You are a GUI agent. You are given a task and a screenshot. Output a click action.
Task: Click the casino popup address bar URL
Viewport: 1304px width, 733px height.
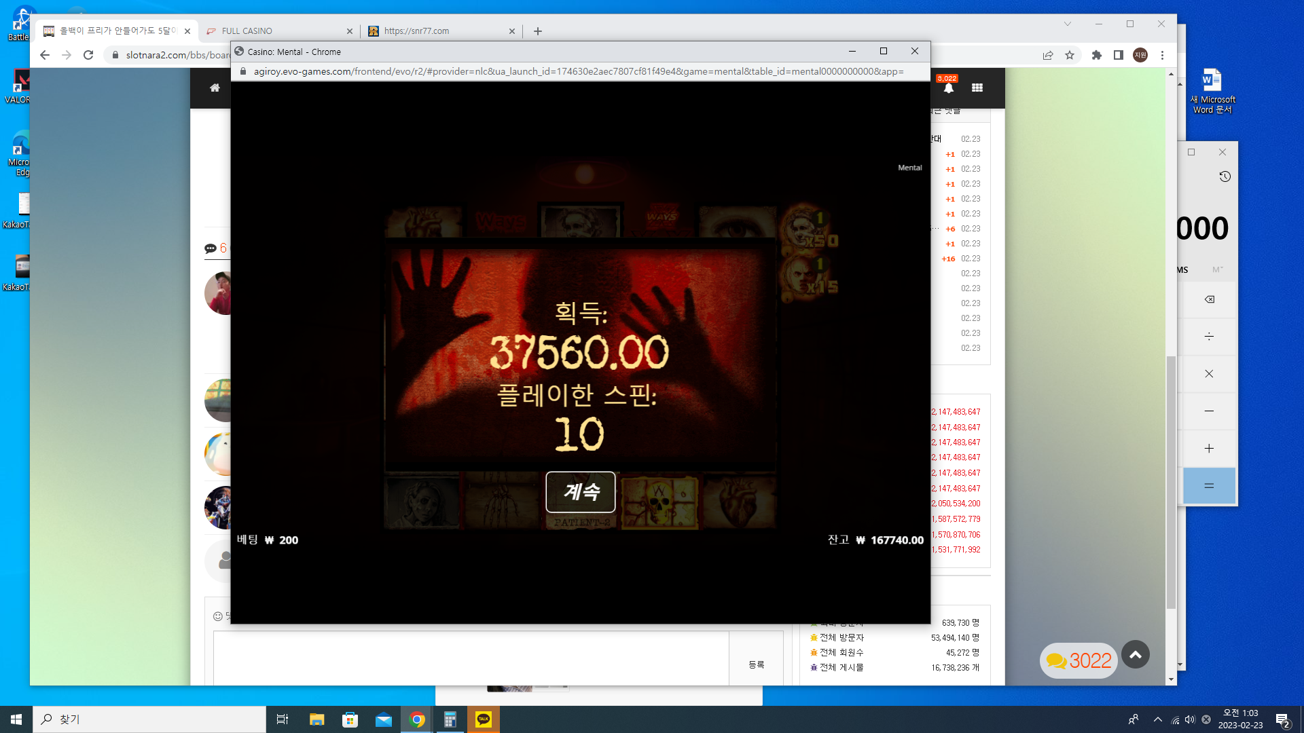point(578,71)
